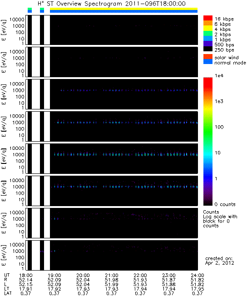The width and height of the screenshot is (247, 296).
Task: Click the '1e4' color bar label
Action: (219, 76)
